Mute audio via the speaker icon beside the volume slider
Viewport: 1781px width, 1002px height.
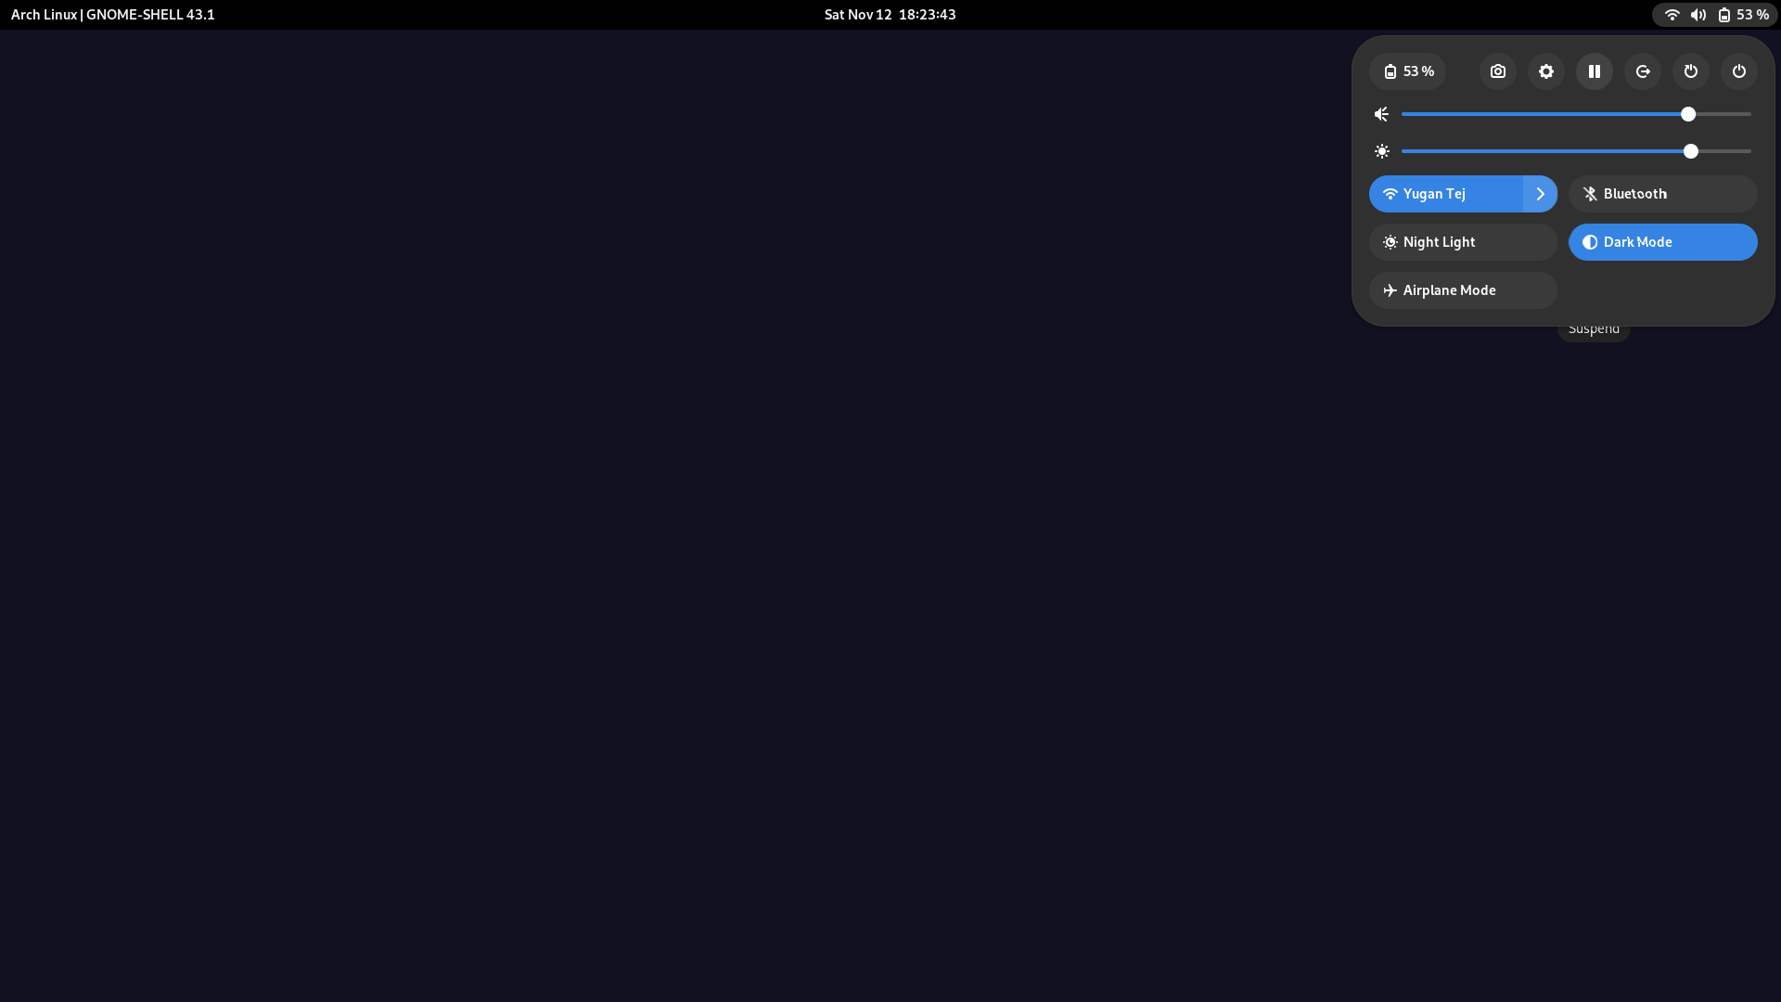[1381, 114]
